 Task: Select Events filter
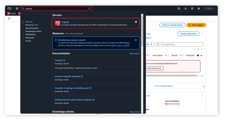pos(28,41)
